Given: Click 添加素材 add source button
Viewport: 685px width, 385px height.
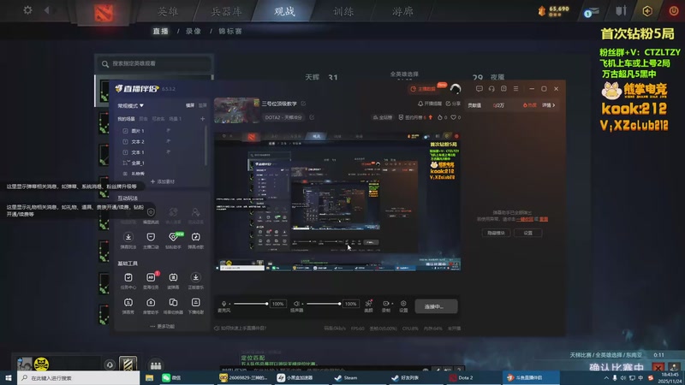Looking at the screenshot, I should coord(163,181).
